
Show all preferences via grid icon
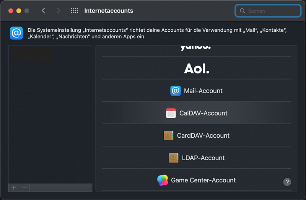click(75, 11)
